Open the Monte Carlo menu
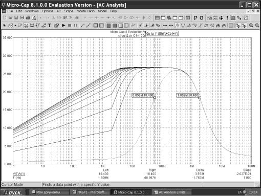261x196 pixels. point(85,11)
